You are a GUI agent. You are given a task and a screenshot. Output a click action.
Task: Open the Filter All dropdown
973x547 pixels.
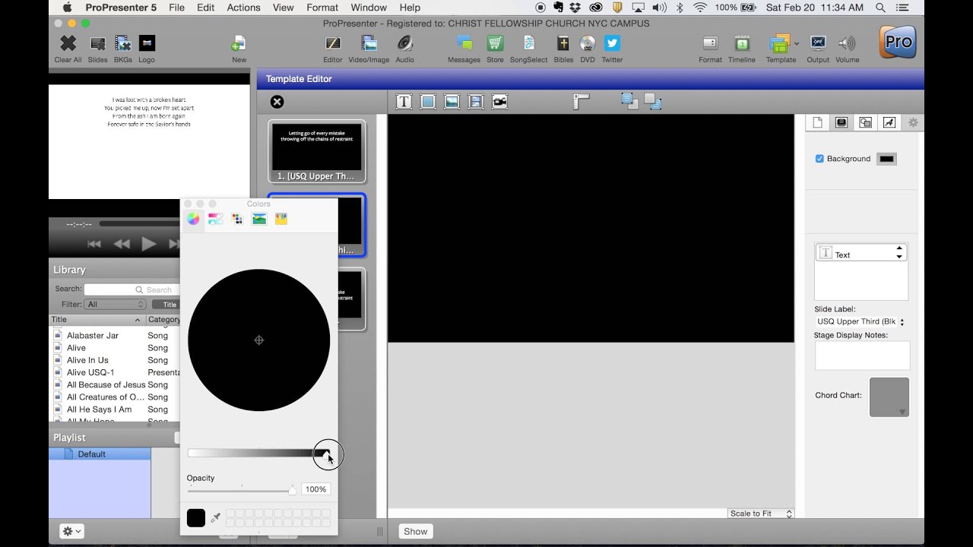tap(115, 305)
